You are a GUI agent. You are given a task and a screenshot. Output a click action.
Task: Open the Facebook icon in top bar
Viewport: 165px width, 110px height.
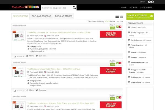tap(152, 2)
